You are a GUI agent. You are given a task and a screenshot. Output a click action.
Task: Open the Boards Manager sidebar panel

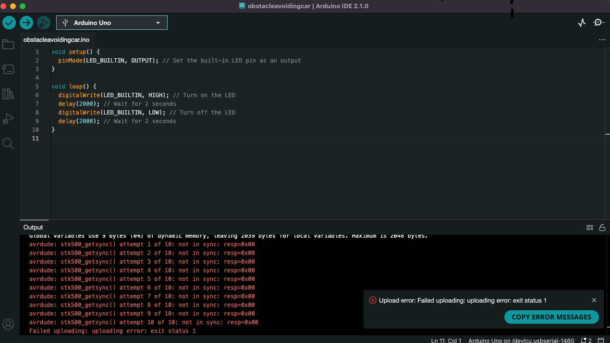pyautogui.click(x=8, y=69)
